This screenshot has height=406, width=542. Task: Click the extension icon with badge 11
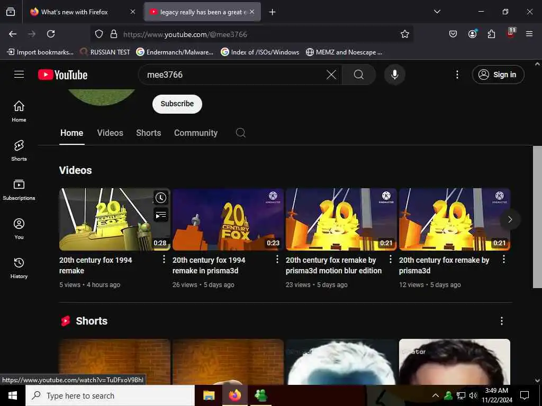[x=511, y=33]
